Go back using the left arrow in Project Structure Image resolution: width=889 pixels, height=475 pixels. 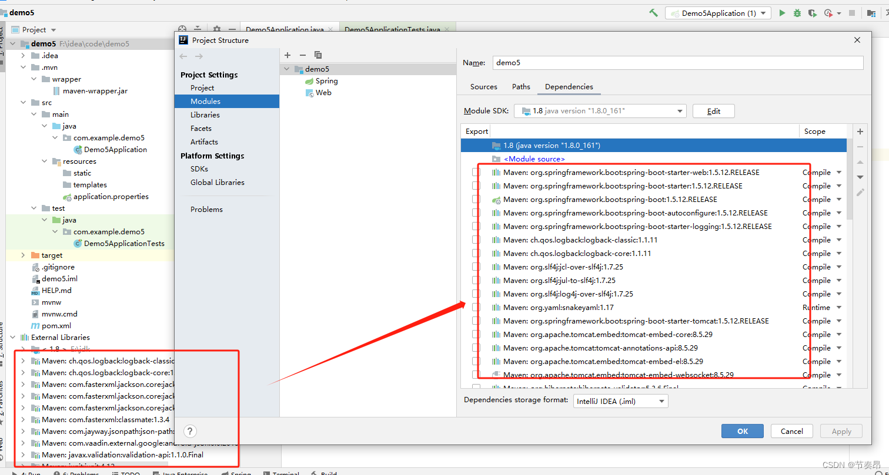click(183, 56)
